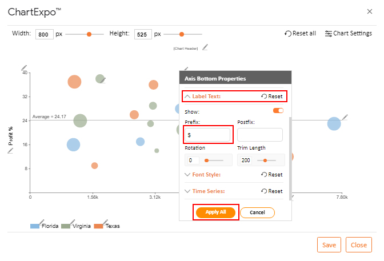Reset the Label Text settings
Screen dimensions: 384x261
(x=272, y=97)
